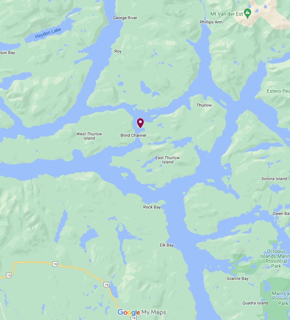Image resolution: width=290 pixels, height=320 pixels.
Task: Select the Rock Bay place label
Action: (152, 207)
